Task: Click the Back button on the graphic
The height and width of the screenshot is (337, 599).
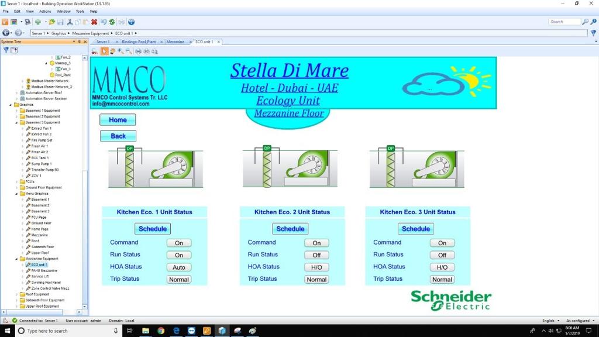Action: coord(118,136)
